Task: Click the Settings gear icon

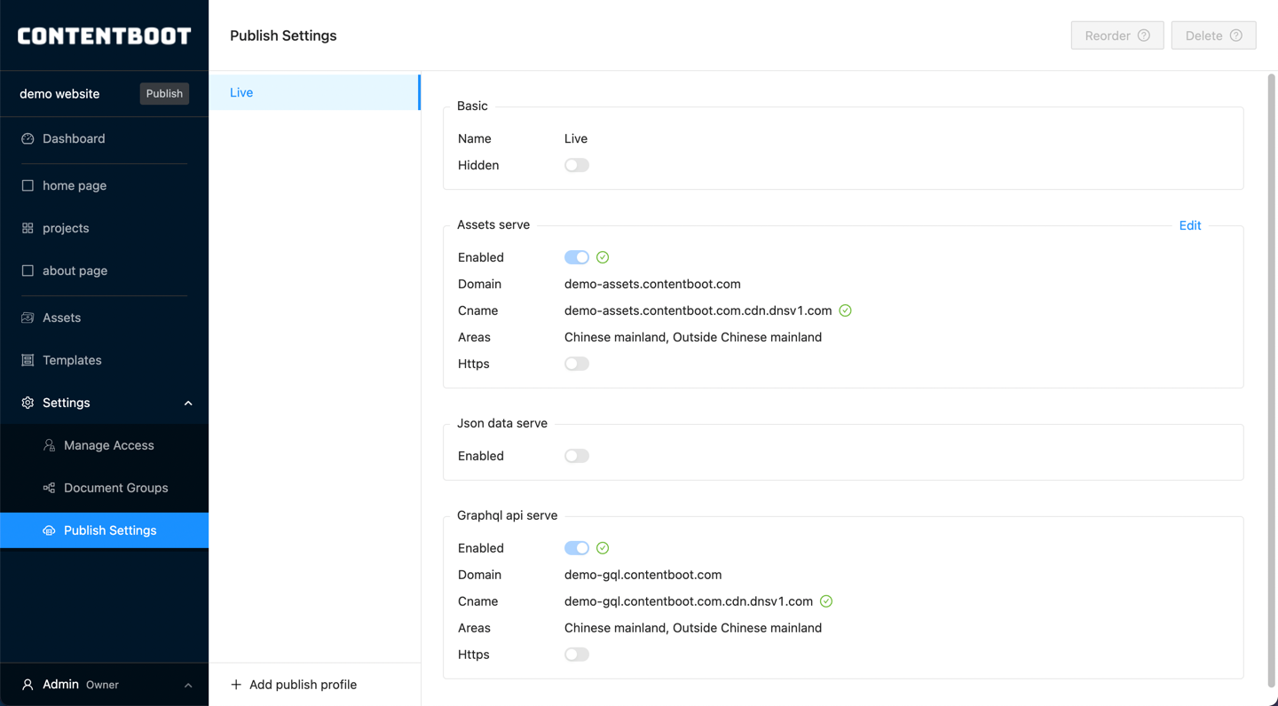Action: tap(28, 403)
